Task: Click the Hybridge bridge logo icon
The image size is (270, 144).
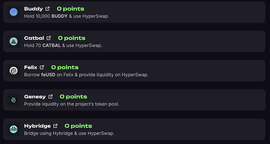Action: point(13,129)
